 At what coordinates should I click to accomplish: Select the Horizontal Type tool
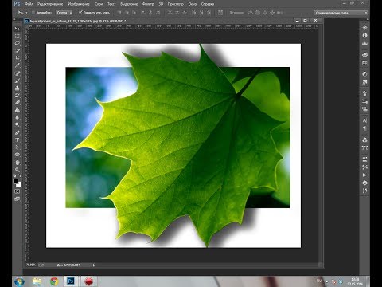tap(18, 140)
